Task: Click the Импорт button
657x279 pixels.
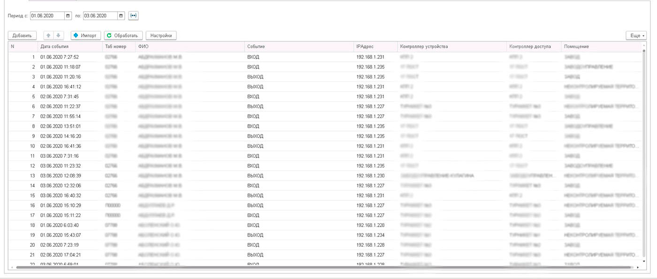Action: 86,36
